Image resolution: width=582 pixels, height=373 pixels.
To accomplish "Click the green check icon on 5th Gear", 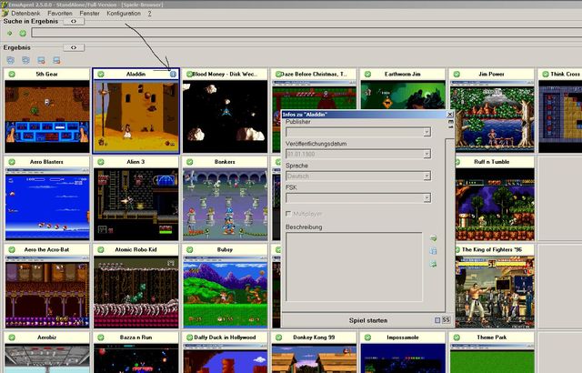I will 12,75.
